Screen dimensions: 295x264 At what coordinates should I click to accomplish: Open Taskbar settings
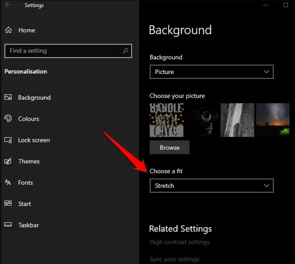[29, 225]
